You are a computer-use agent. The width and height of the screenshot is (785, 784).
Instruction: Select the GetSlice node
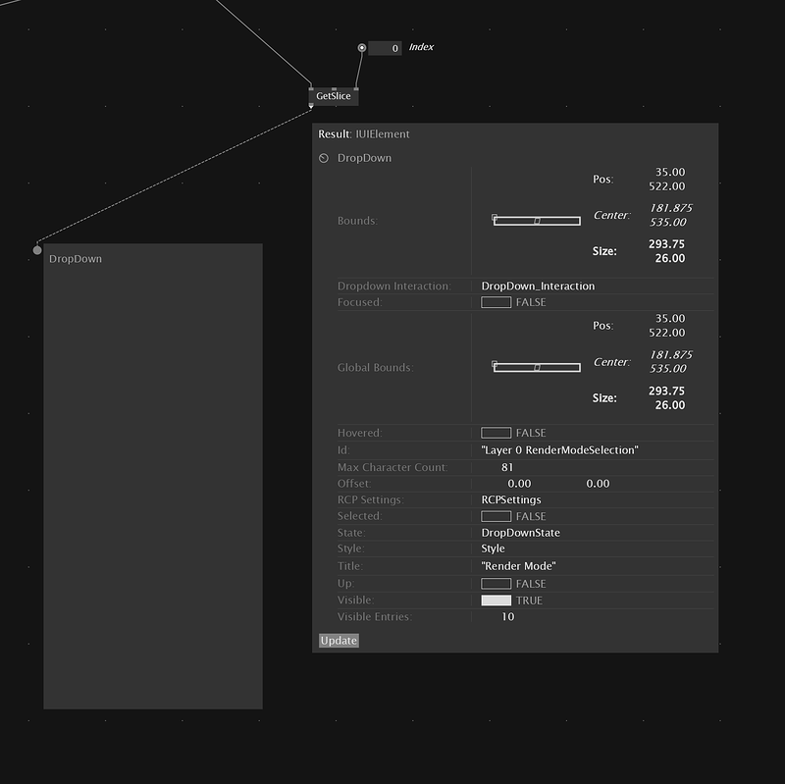tap(333, 96)
